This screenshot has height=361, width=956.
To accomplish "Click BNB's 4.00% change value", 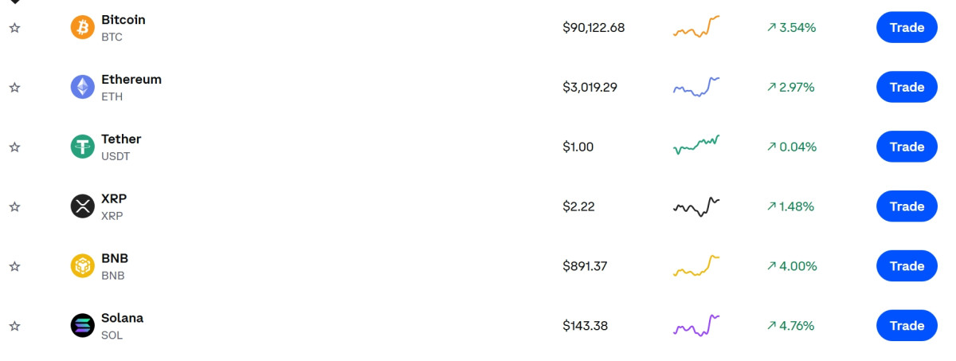I will point(792,266).
